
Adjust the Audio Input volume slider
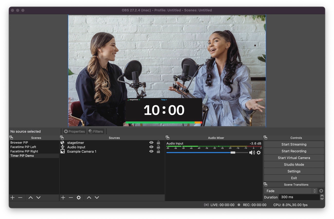pyautogui.click(x=233, y=152)
